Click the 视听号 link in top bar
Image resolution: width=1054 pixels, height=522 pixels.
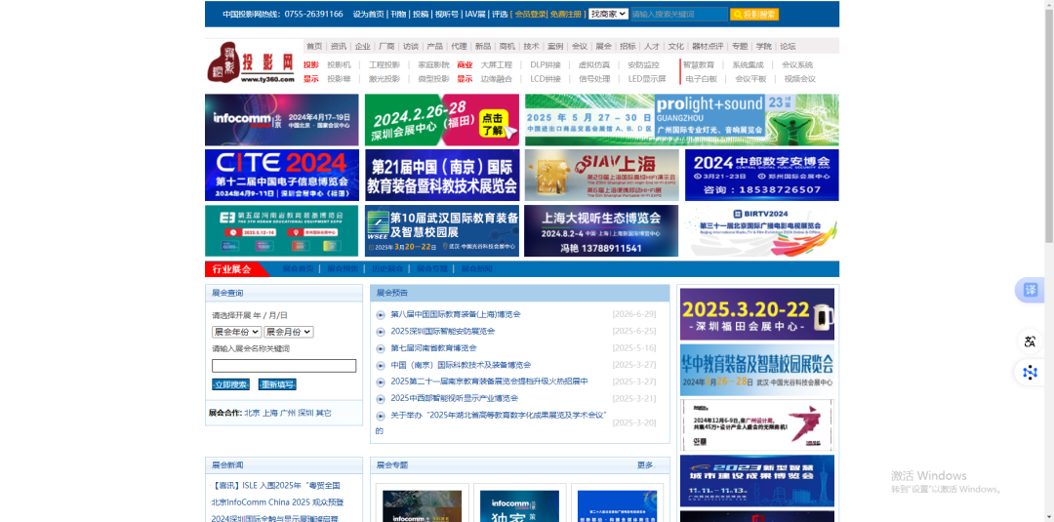click(x=447, y=14)
